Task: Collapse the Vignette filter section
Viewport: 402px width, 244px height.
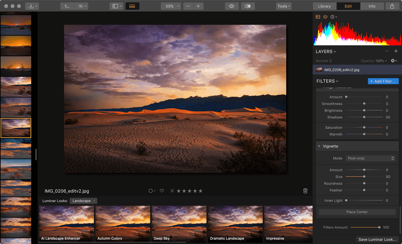Action: (x=319, y=146)
